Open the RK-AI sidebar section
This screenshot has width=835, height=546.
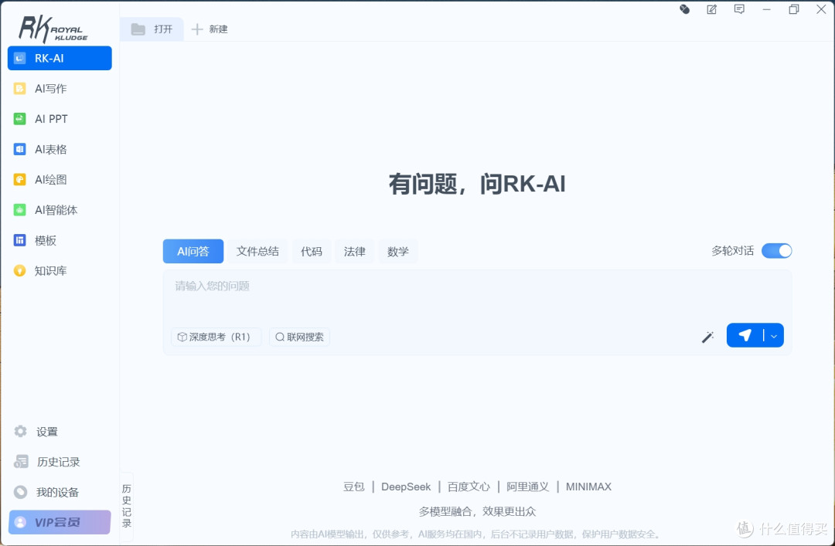click(60, 58)
